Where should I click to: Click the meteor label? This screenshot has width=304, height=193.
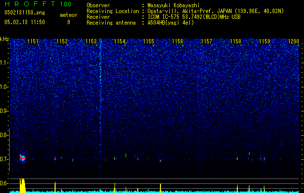click(69, 15)
